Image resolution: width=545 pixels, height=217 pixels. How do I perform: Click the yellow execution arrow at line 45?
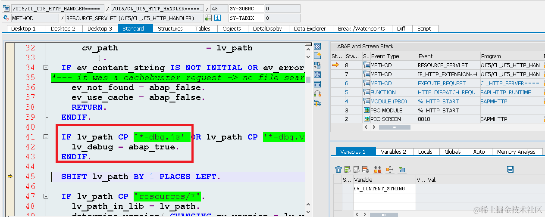[x=10, y=177]
